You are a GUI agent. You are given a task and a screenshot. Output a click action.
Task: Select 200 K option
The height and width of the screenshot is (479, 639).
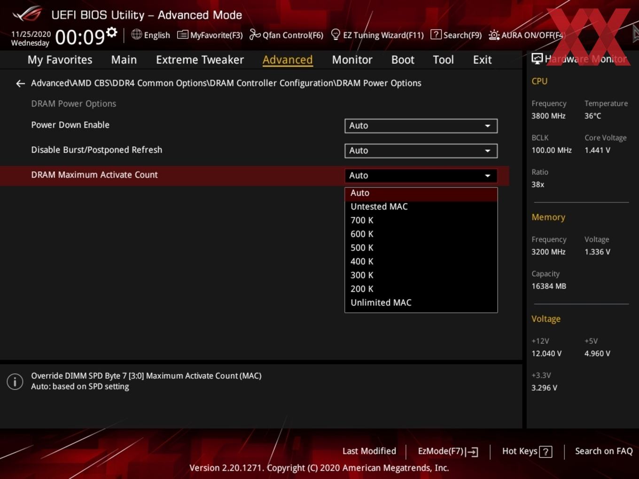tap(421, 289)
